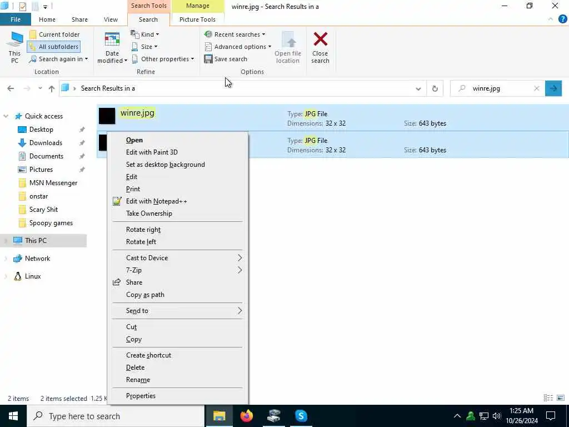Click the winre.jpg thumbnail in first result
Screen dimensions: 569x427
click(107, 116)
